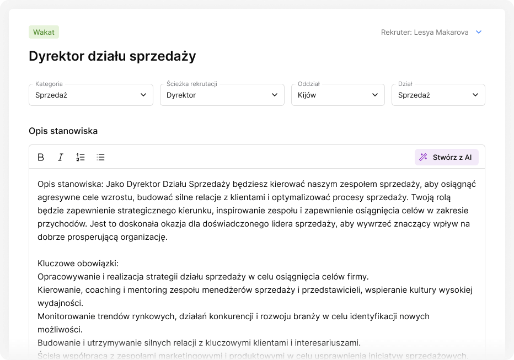
Task: Open the Rekruter: Lesya Makarova selector
Action: pos(425,32)
